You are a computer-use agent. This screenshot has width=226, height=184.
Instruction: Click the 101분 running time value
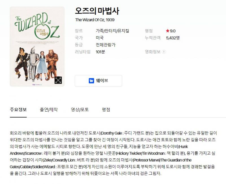pyautogui.click(x=101, y=52)
